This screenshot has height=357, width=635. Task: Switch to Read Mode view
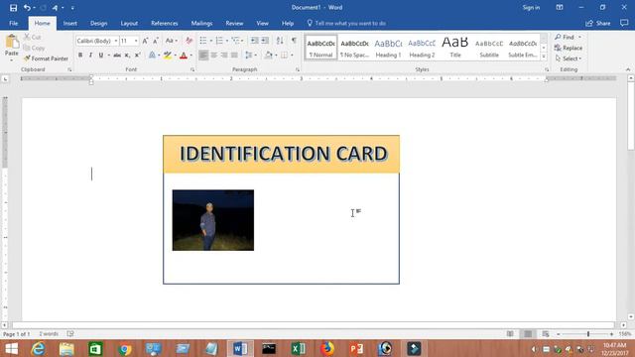click(x=510, y=334)
